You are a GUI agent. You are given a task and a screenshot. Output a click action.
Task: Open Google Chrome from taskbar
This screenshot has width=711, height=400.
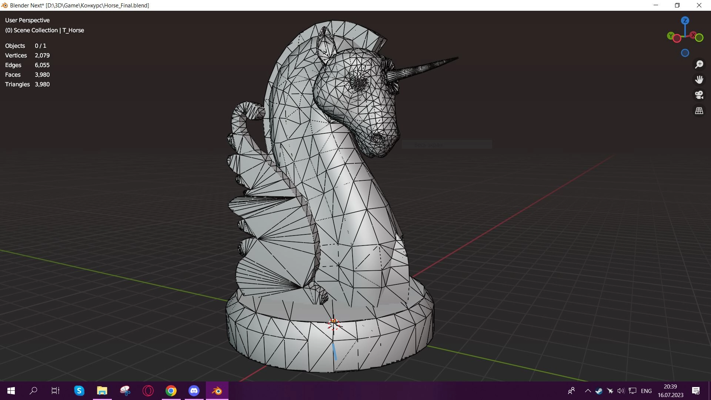click(171, 391)
